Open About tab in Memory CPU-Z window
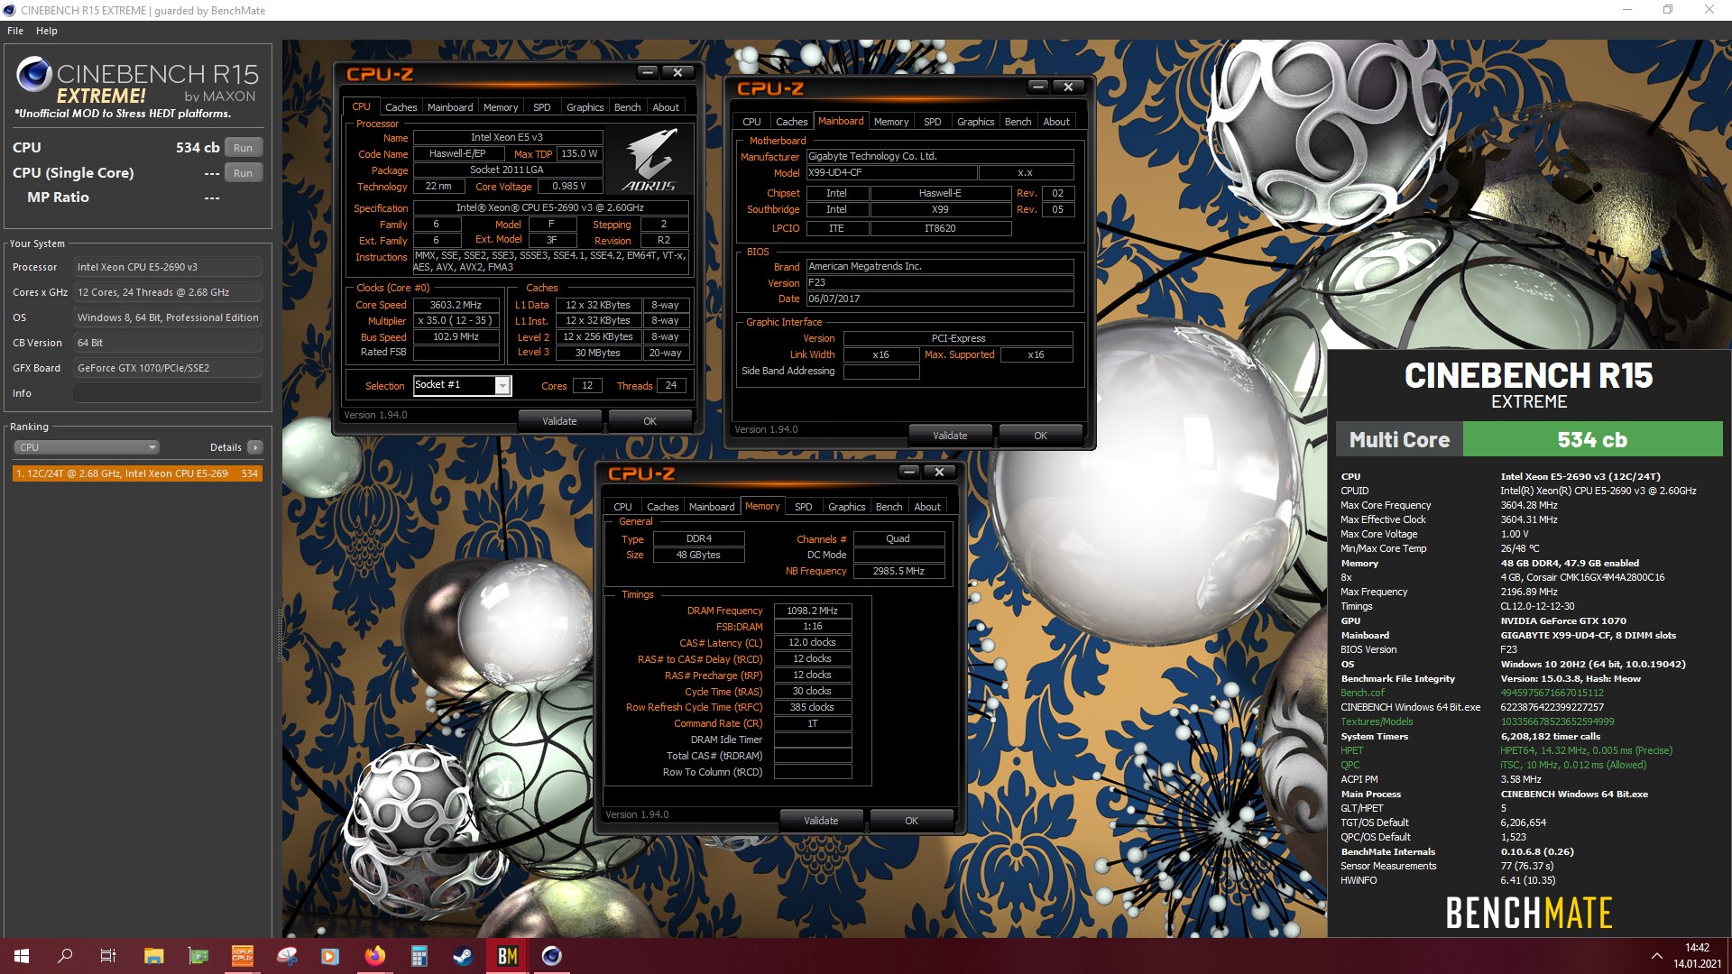 (927, 507)
